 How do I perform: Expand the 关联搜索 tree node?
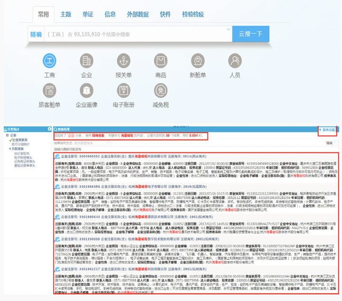[x=10, y=149]
